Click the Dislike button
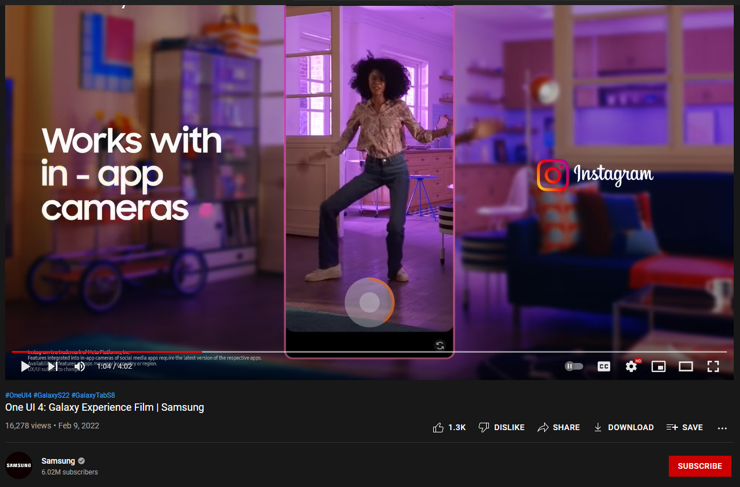The width and height of the screenshot is (740, 487). pos(501,427)
